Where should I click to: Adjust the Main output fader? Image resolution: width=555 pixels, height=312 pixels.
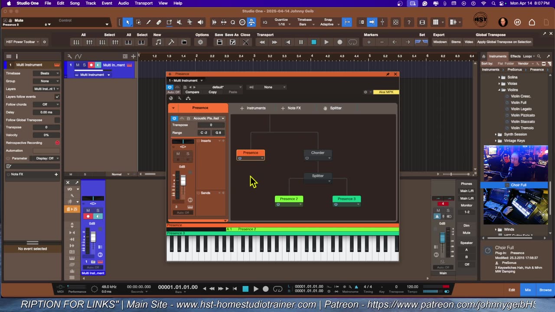pyautogui.click(x=442, y=238)
